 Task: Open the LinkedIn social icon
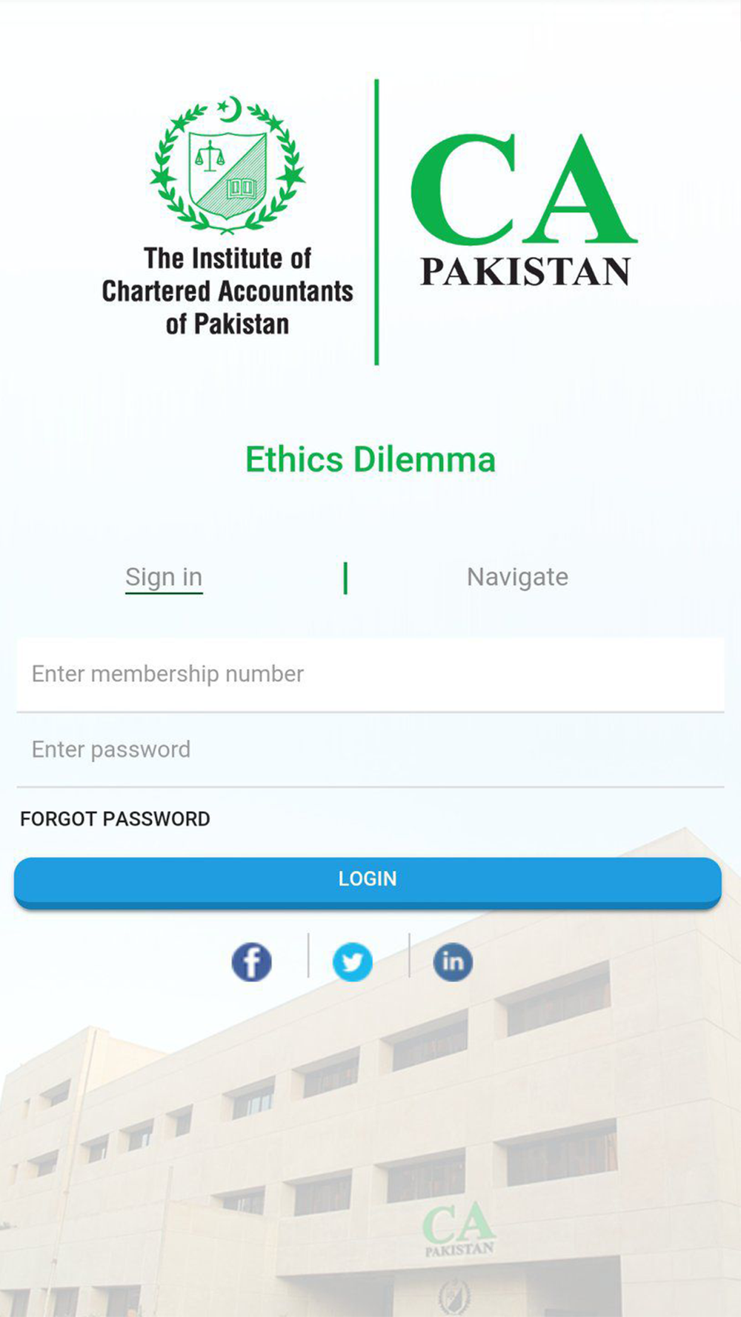(453, 961)
